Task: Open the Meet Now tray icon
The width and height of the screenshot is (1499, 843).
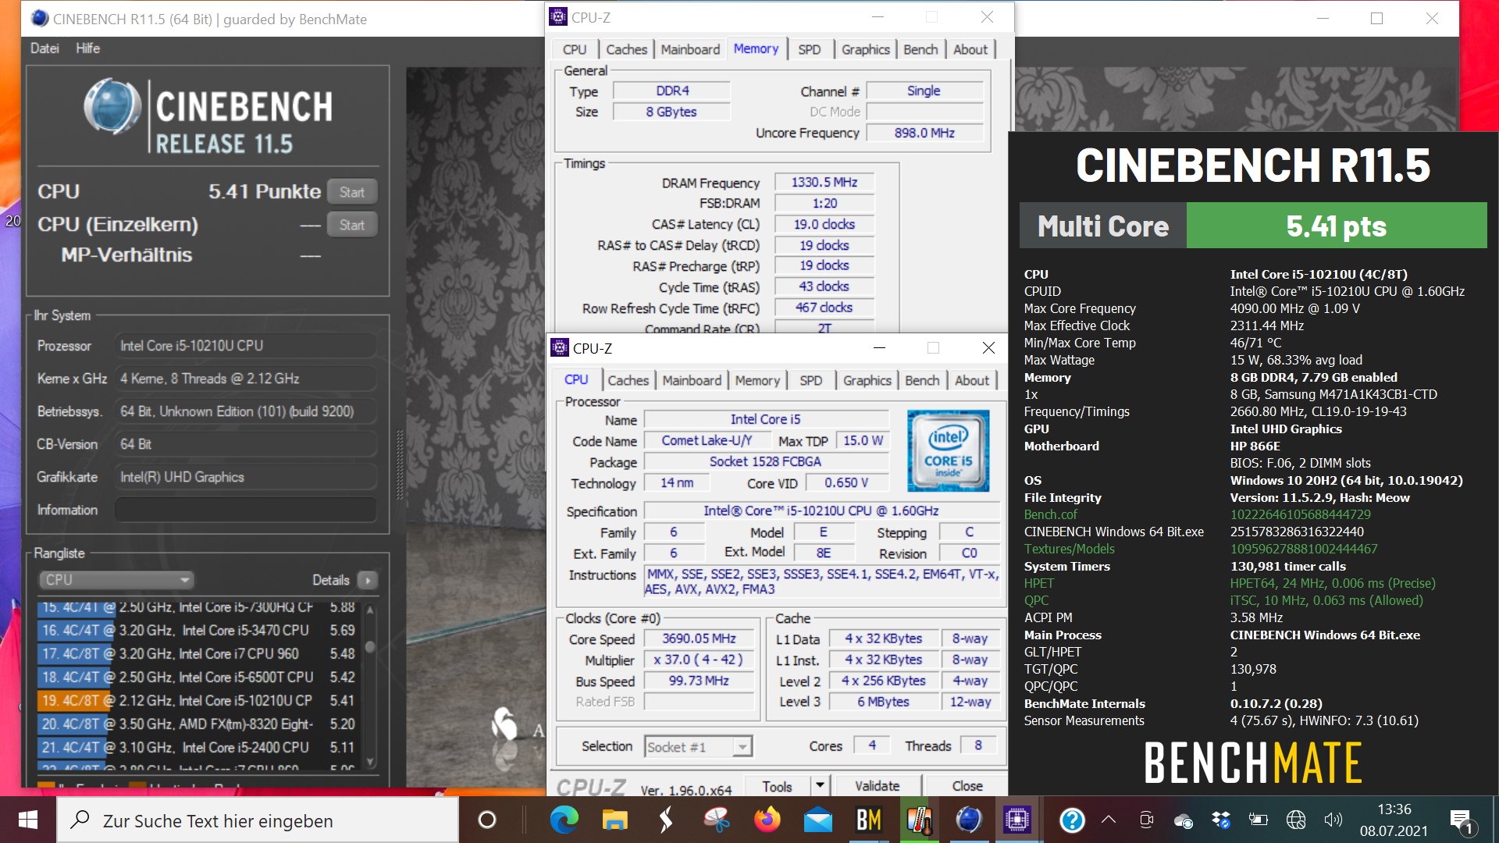Action: point(1146,820)
